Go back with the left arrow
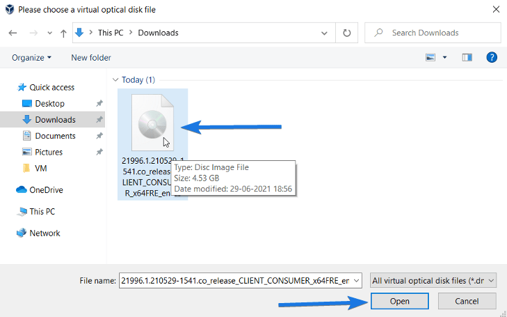The height and width of the screenshot is (317, 507). (13, 33)
